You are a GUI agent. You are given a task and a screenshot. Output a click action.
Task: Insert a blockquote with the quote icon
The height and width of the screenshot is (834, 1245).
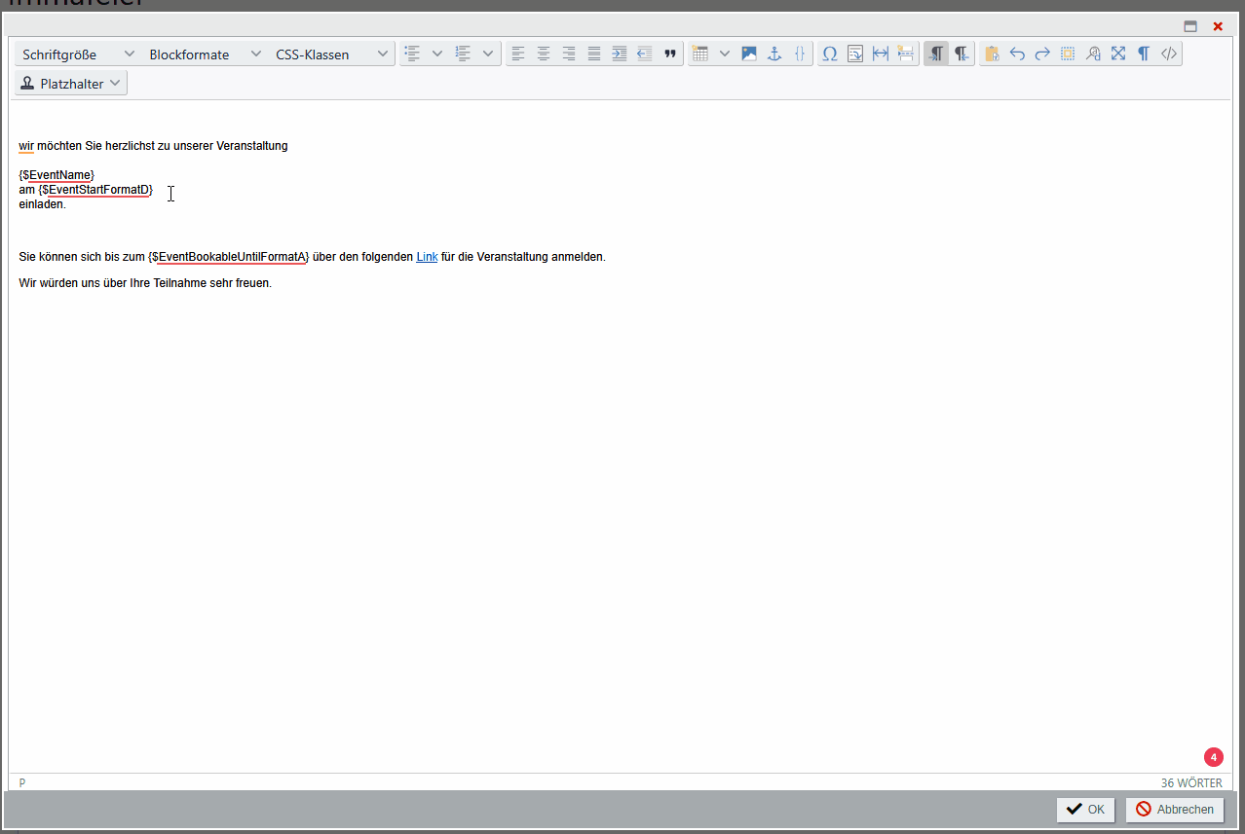pos(670,54)
